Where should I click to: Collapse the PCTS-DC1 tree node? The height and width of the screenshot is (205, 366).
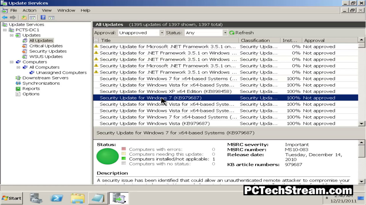click(x=5, y=30)
